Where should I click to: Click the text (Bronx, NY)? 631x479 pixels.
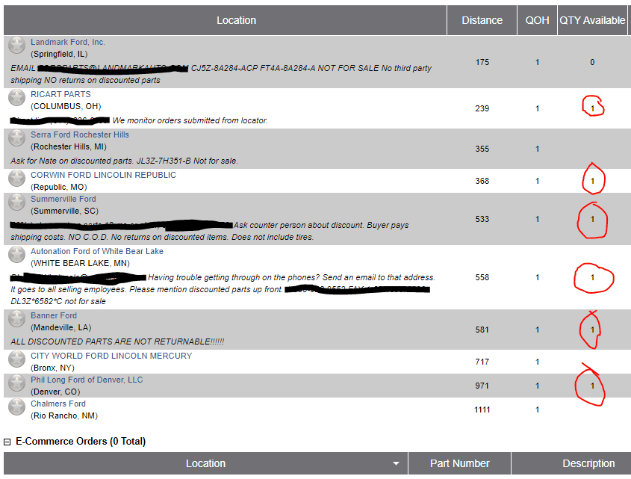coord(53,368)
